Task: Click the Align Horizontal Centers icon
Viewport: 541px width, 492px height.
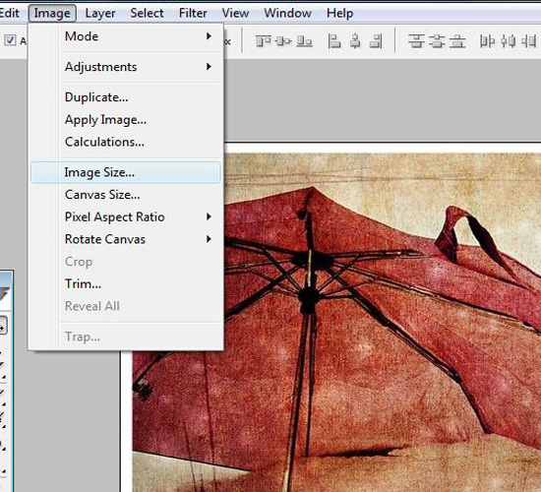Action: [355, 41]
